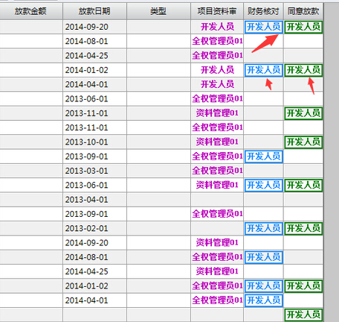Click purple 全权管理员01 in 2013-03-01 row
This screenshot has height=322, width=339.
217,171
